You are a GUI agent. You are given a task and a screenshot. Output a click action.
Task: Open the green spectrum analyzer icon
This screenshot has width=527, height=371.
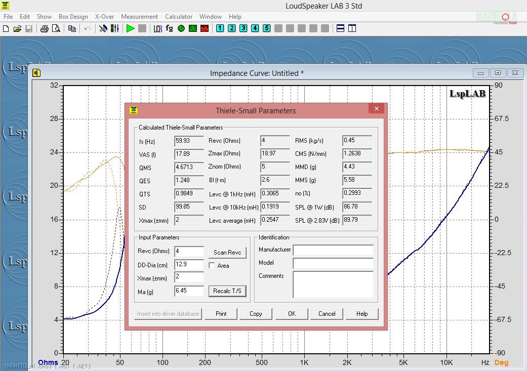(193, 28)
